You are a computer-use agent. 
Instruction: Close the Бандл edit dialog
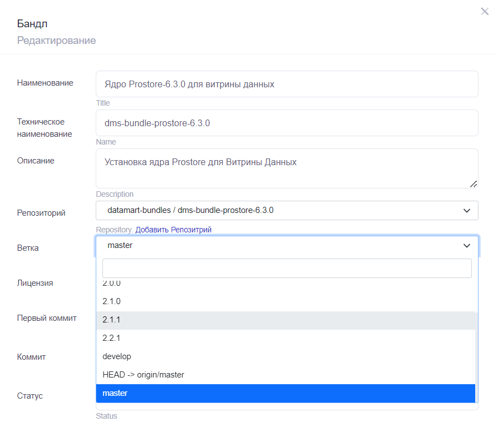[x=484, y=11]
